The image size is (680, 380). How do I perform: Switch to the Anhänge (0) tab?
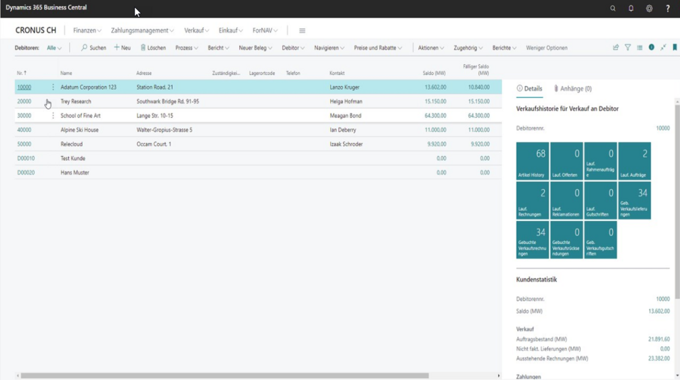click(x=572, y=89)
